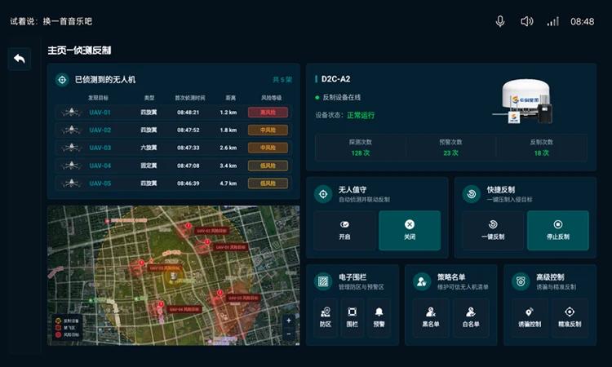The image size is (612, 367).
Task: Click the 4.7 km distance cell
Action: click(x=228, y=183)
